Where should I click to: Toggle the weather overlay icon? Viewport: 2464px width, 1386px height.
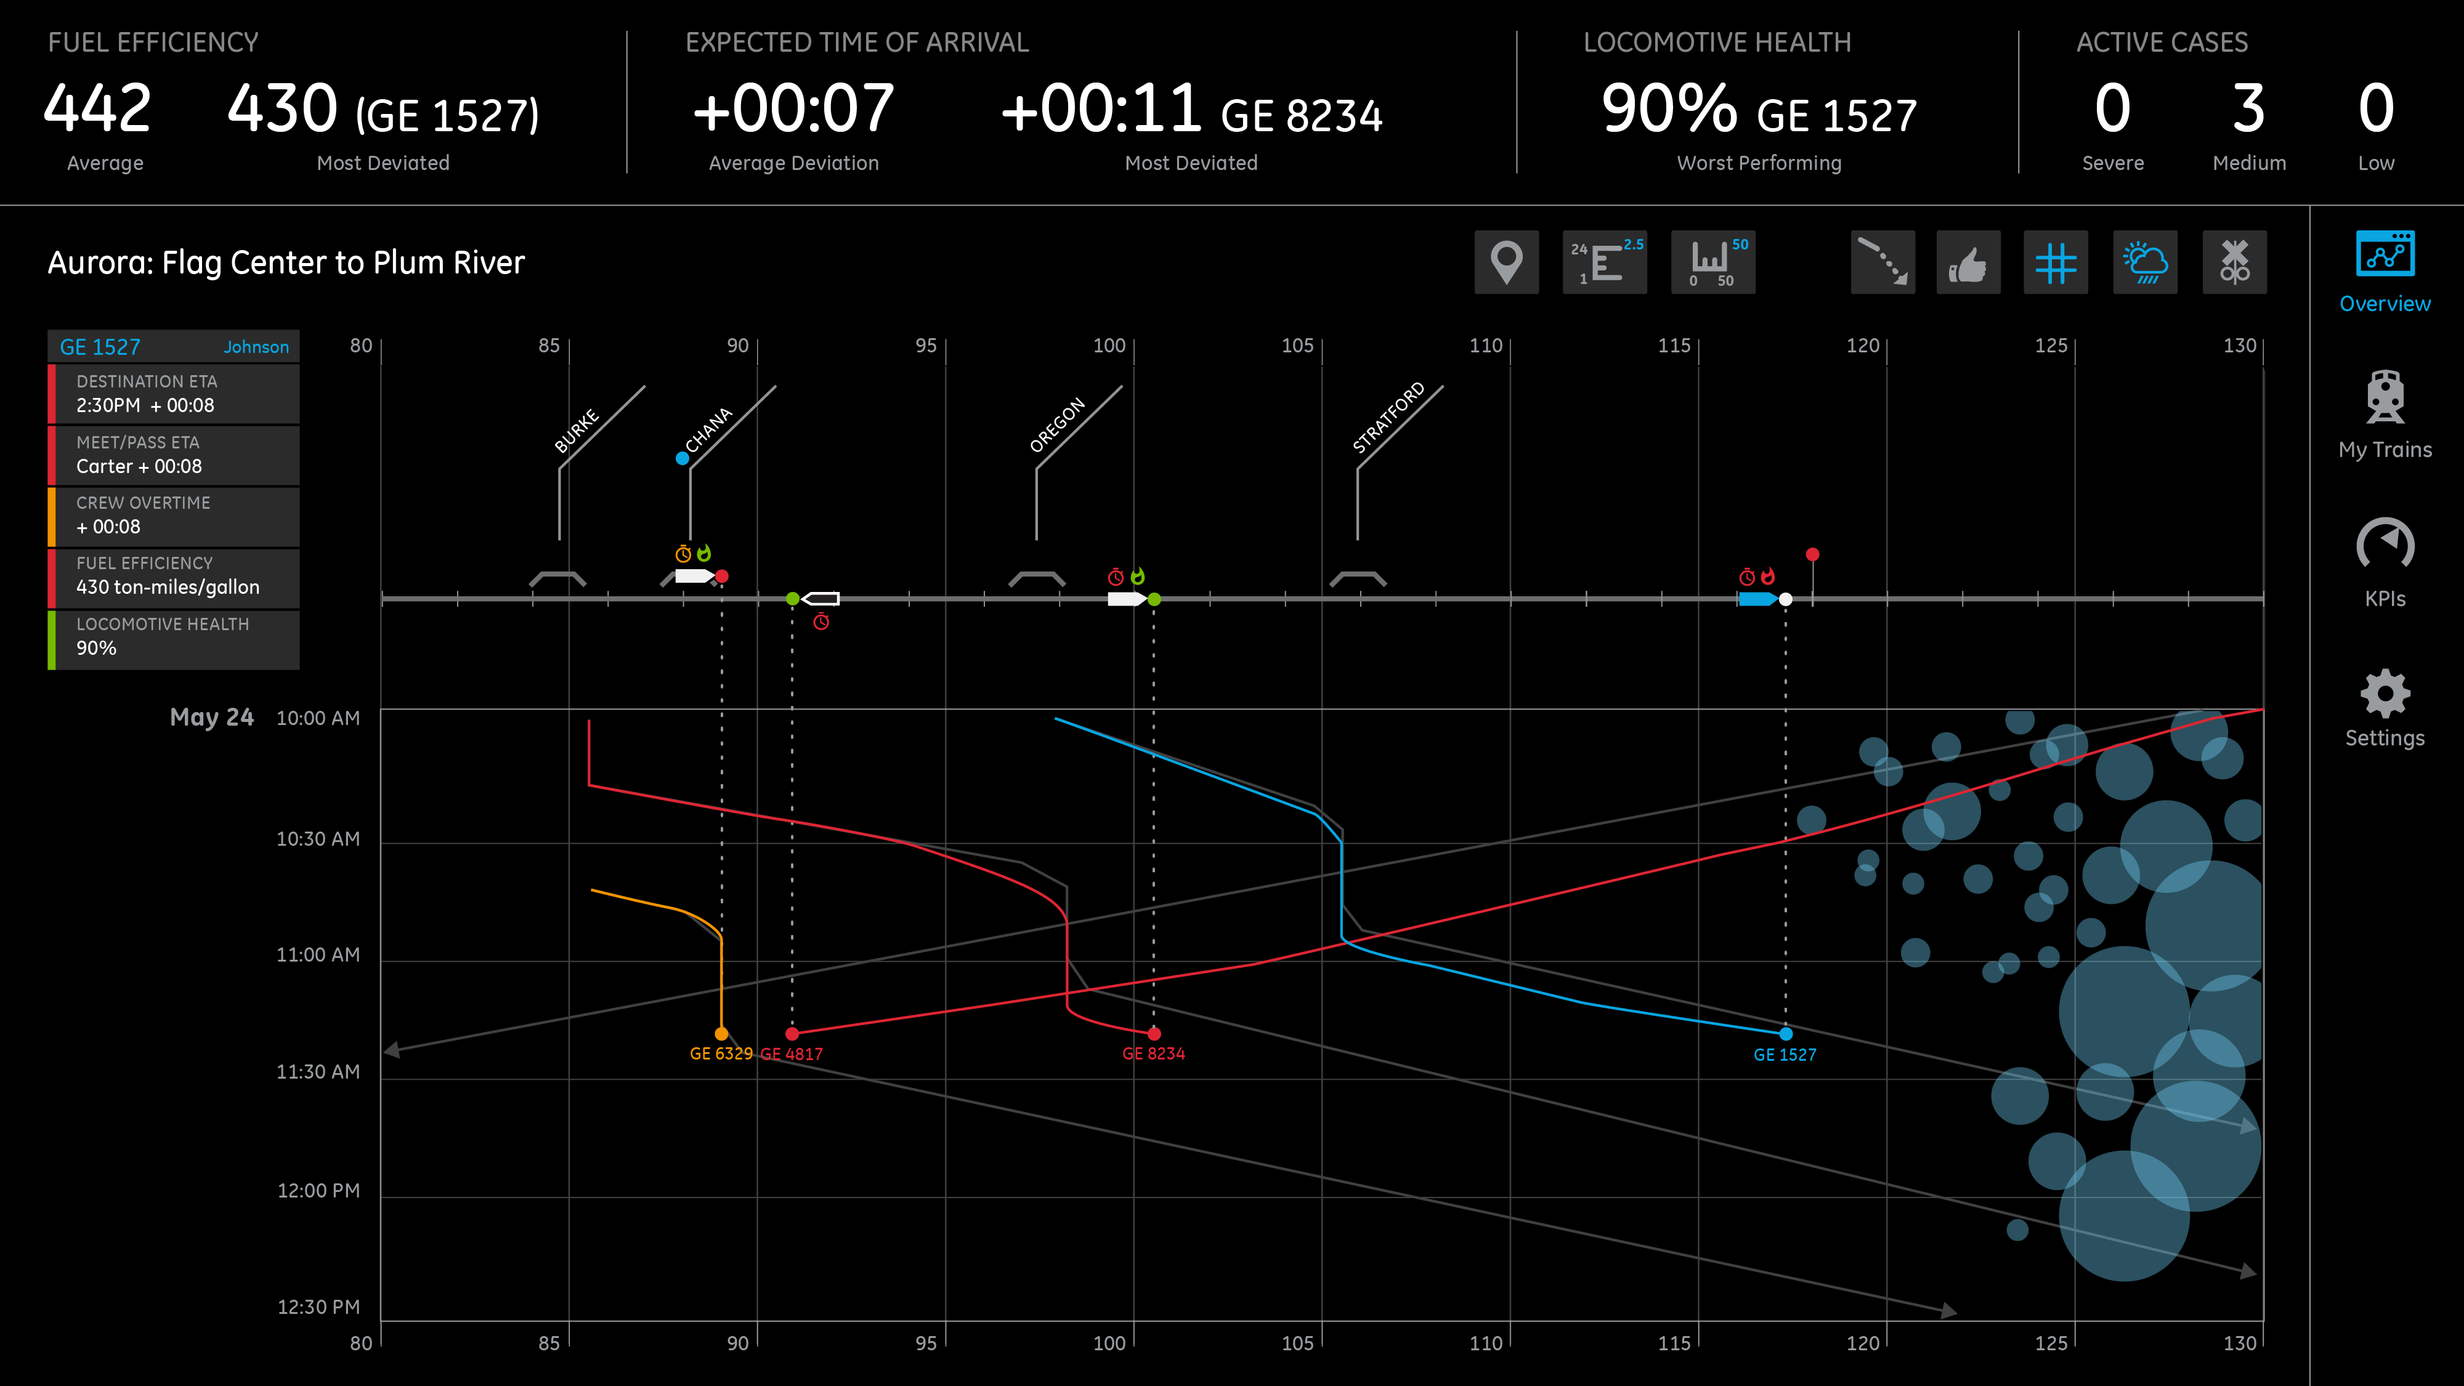pyautogui.click(x=2144, y=262)
